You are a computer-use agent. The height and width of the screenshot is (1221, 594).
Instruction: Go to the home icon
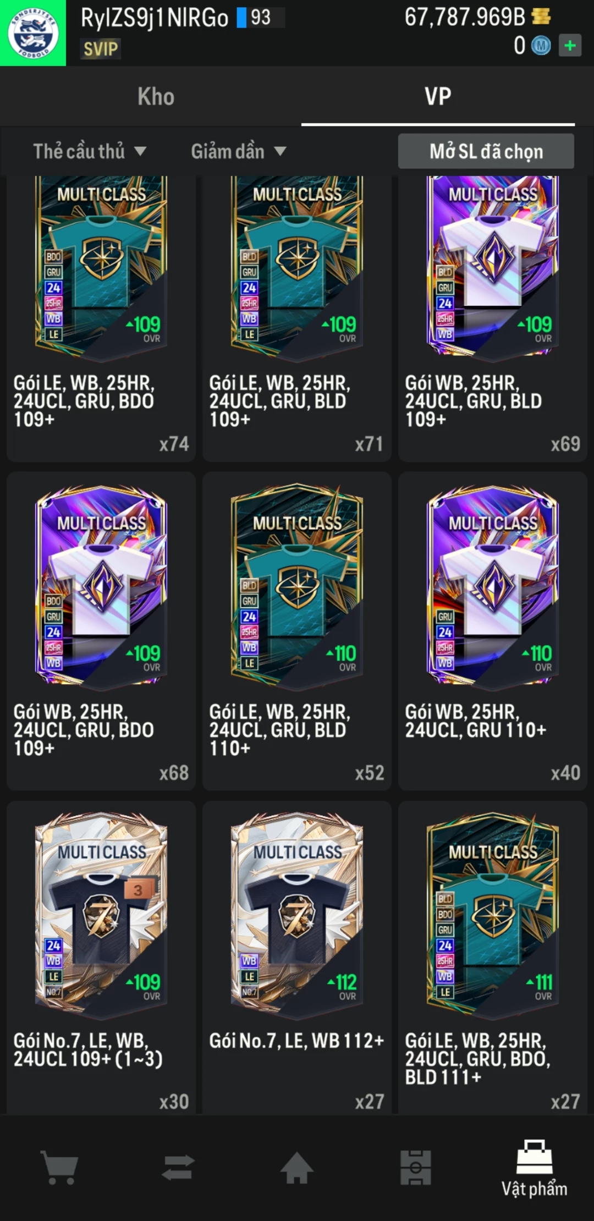297,1167
